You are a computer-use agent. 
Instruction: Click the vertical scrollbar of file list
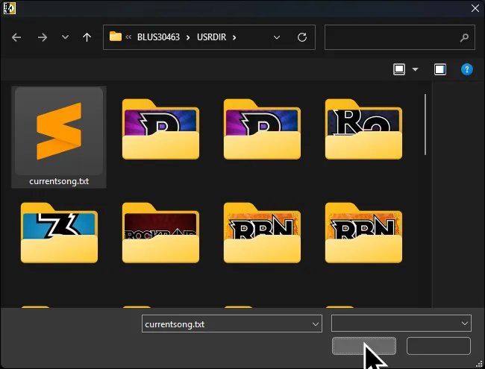(425, 124)
